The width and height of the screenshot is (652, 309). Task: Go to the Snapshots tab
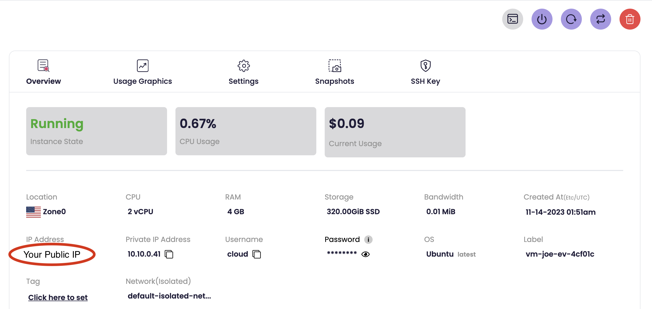click(x=334, y=73)
